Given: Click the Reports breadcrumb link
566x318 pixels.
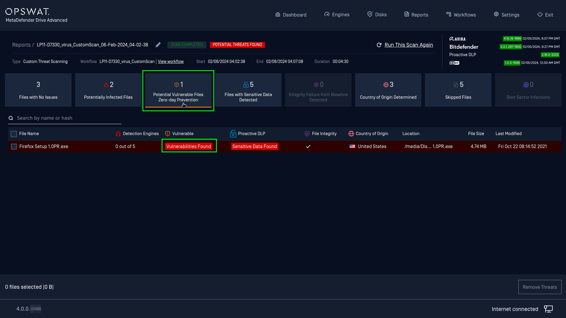Looking at the screenshot, I should pos(21,45).
